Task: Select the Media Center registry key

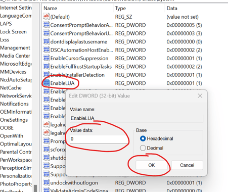Action: coord(15,56)
